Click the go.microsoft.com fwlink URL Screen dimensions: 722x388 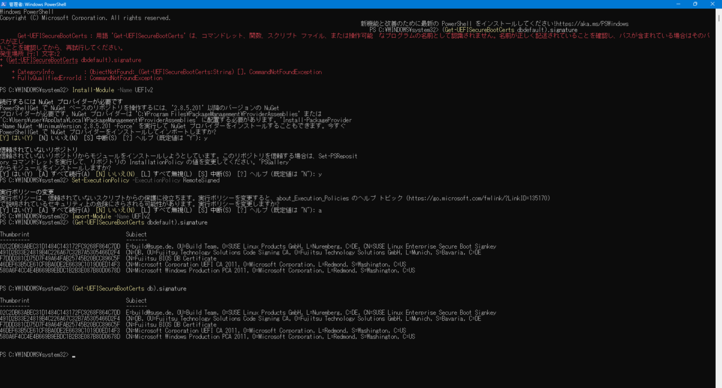tap(477, 199)
